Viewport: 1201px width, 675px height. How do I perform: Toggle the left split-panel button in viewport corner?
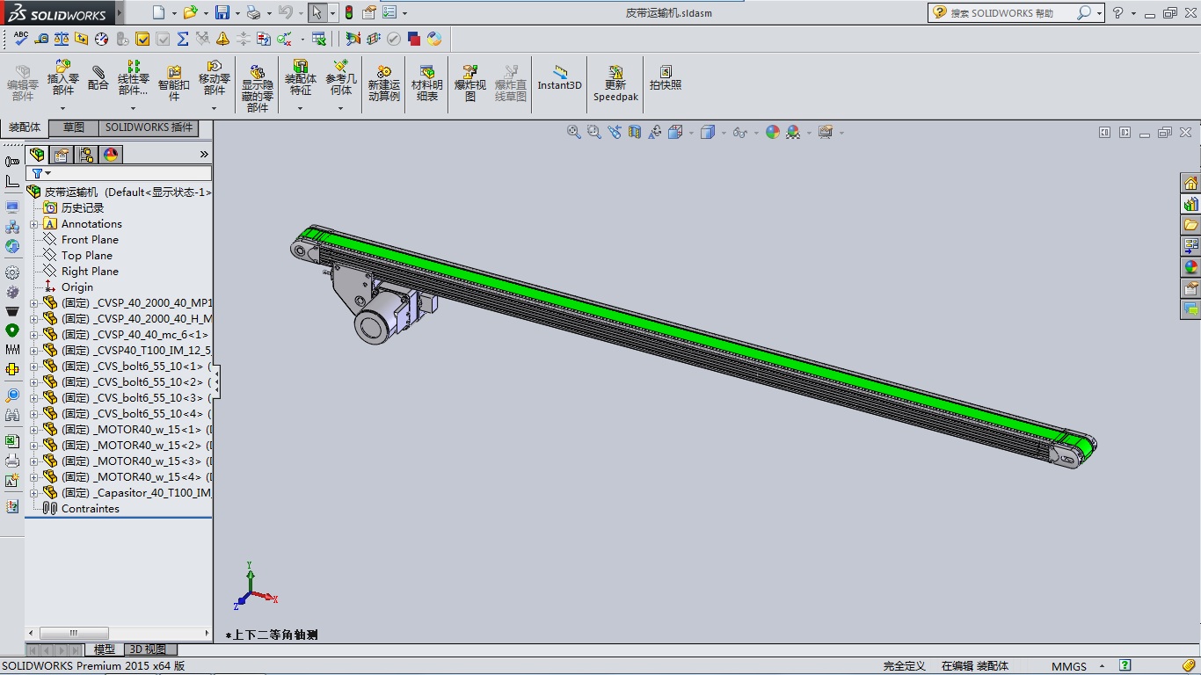pyautogui.click(x=1104, y=133)
